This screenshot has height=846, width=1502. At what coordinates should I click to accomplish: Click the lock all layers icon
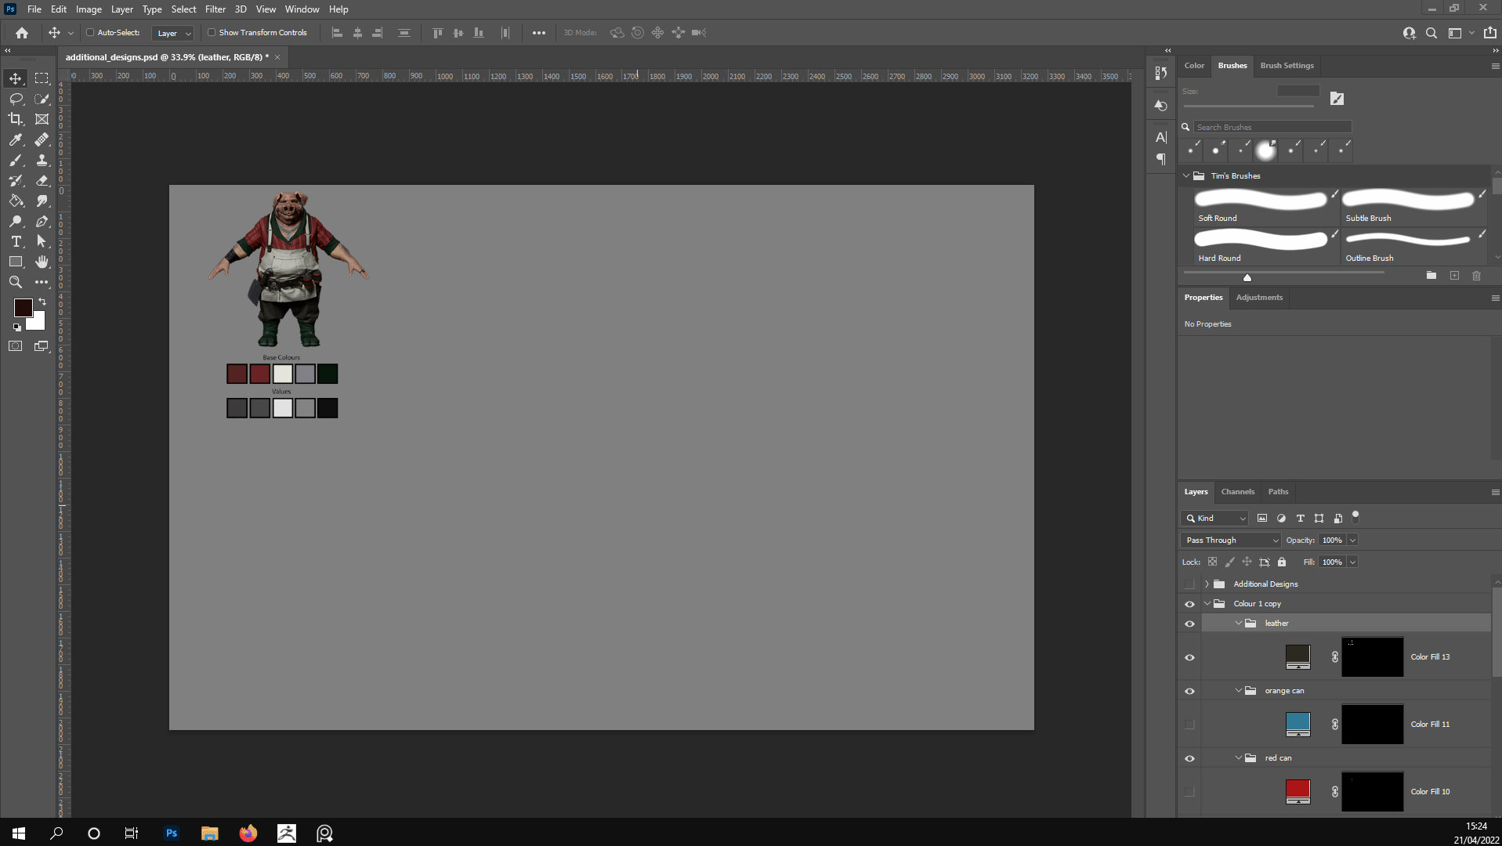[1282, 562]
